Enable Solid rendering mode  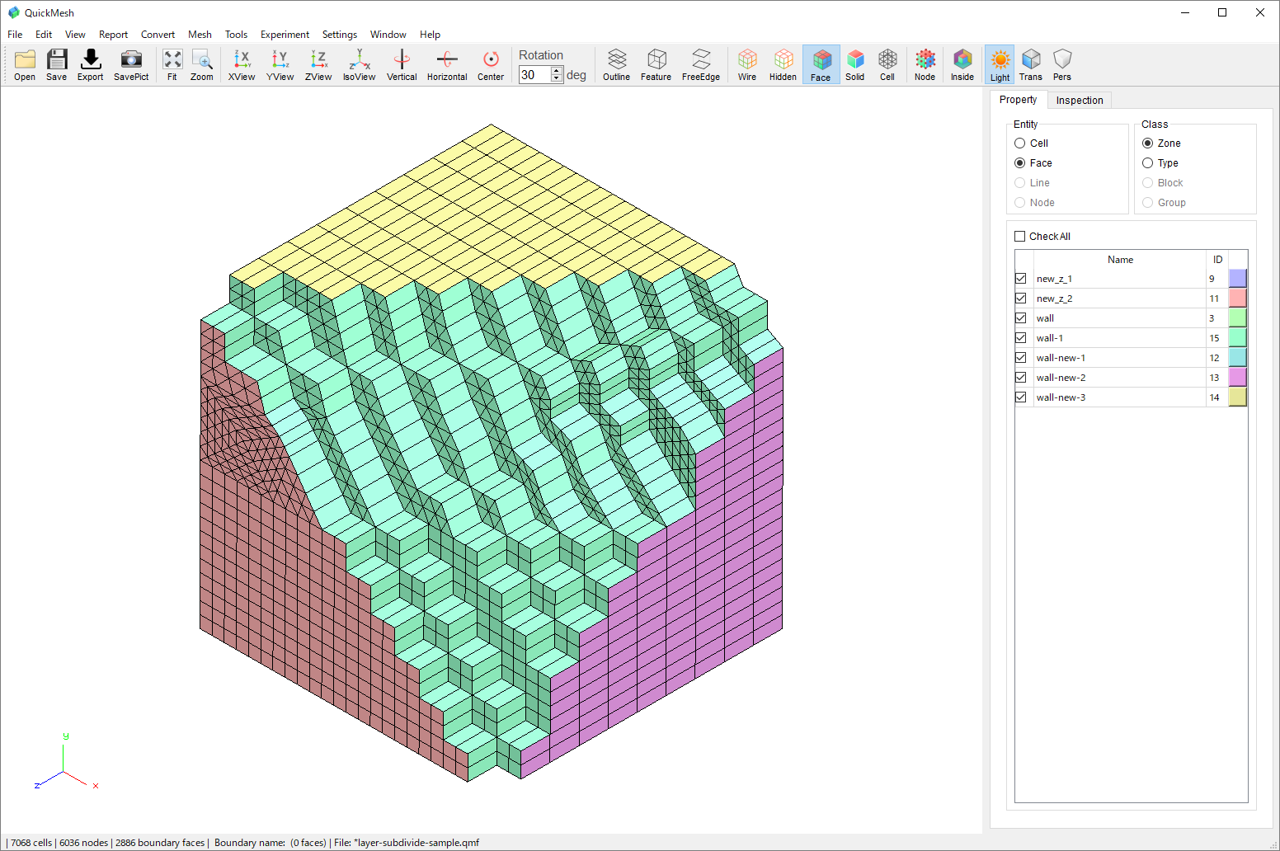pyautogui.click(x=855, y=64)
